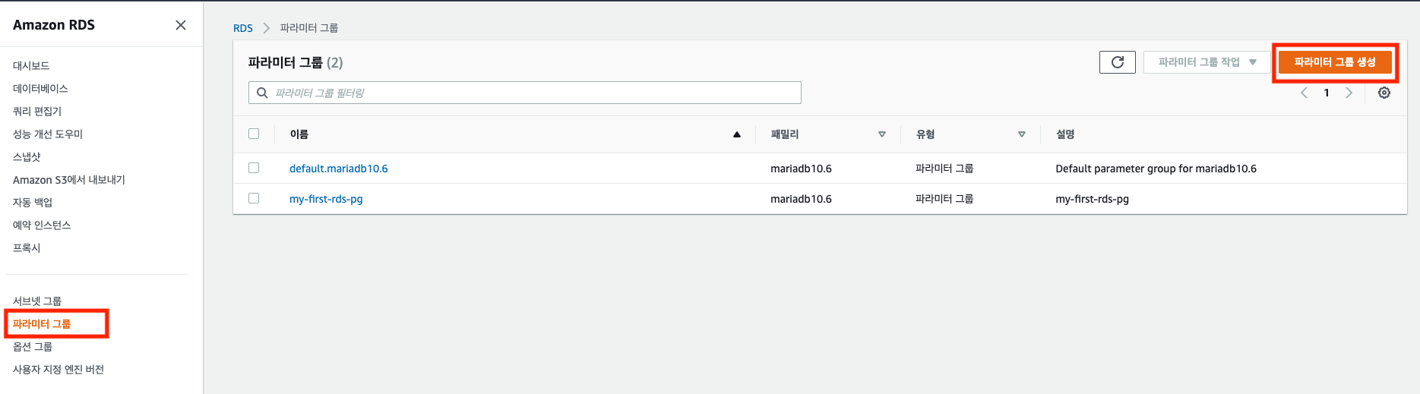
Task: Focus the 파라미터 그룹 필터링 search field
Action: (x=525, y=93)
